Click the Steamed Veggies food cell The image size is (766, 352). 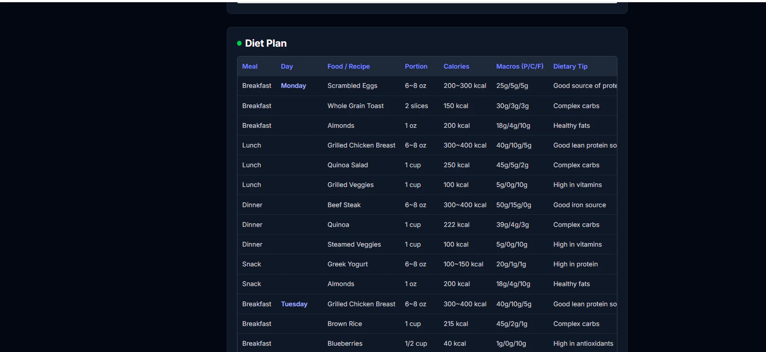pos(354,244)
